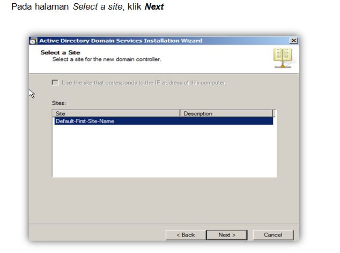Image resolution: width=340 pixels, height=253 pixels.
Task: Click the 'Sites:' label
Action: [x=59, y=103]
